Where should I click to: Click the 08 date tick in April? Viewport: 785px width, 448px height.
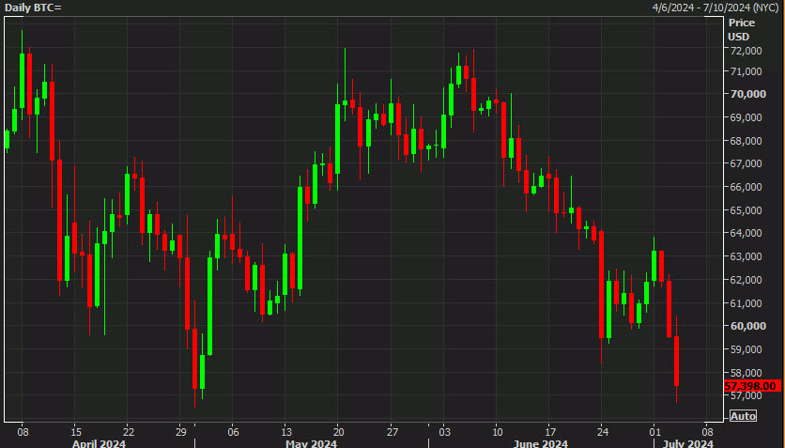[23, 431]
